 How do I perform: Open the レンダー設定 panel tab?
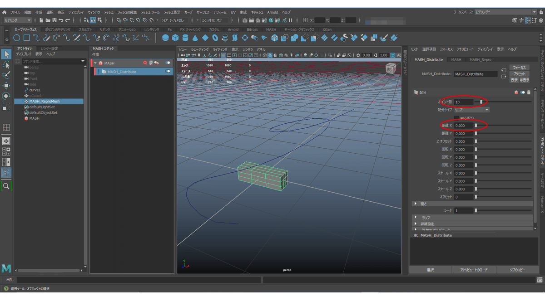tap(49, 49)
